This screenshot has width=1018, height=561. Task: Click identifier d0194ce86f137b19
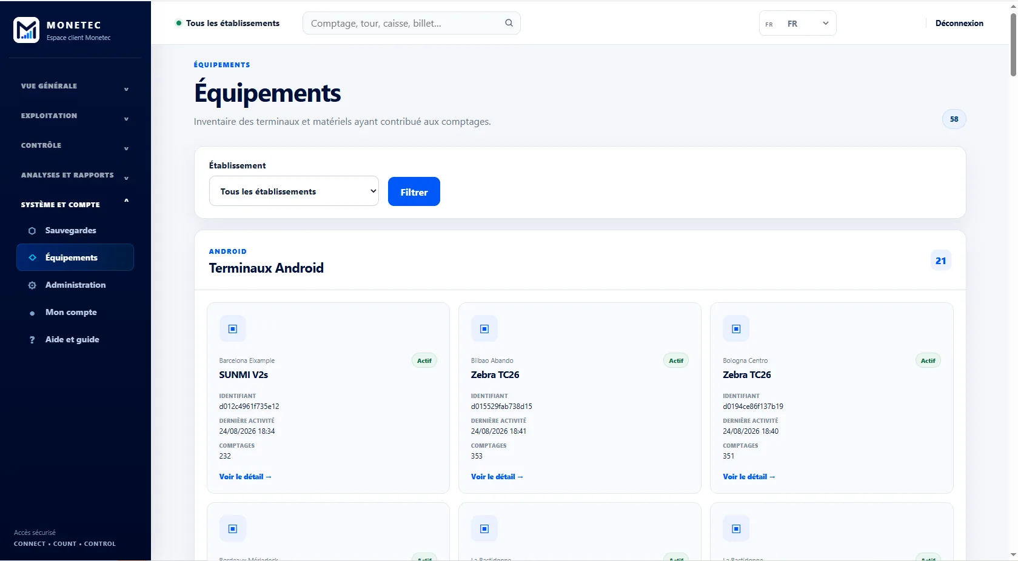(753, 407)
